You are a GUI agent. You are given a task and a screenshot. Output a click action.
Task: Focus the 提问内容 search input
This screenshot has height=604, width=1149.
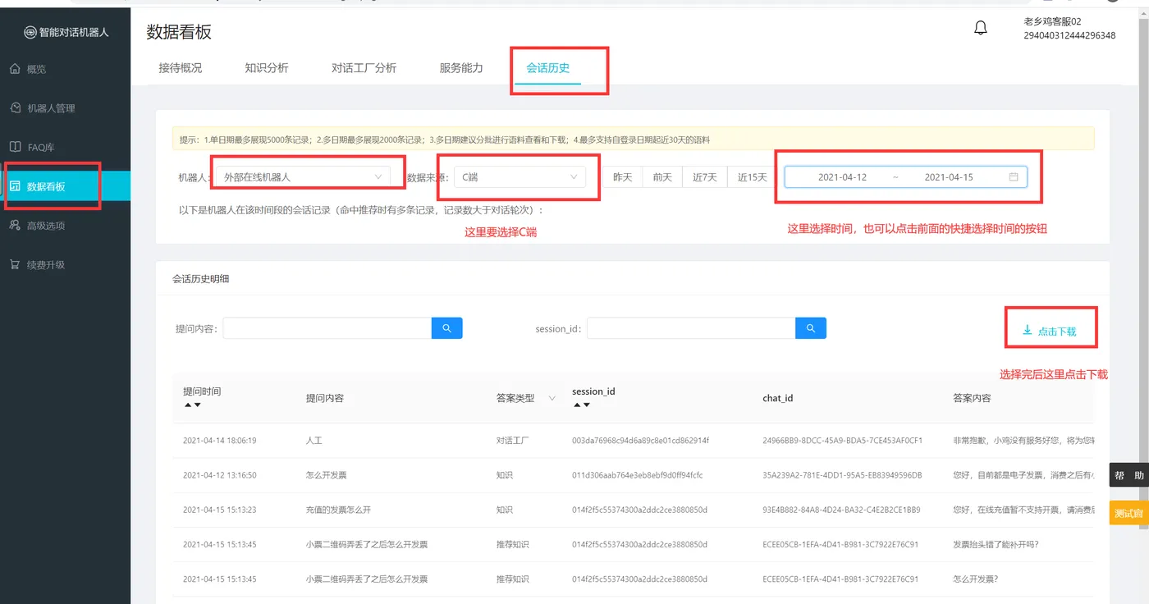[x=327, y=328]
